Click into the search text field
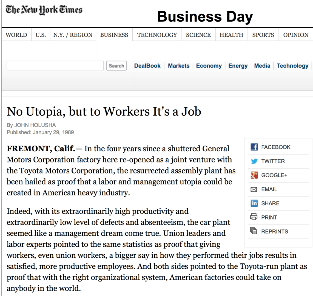The image size is (313, 296). (55, 66)
